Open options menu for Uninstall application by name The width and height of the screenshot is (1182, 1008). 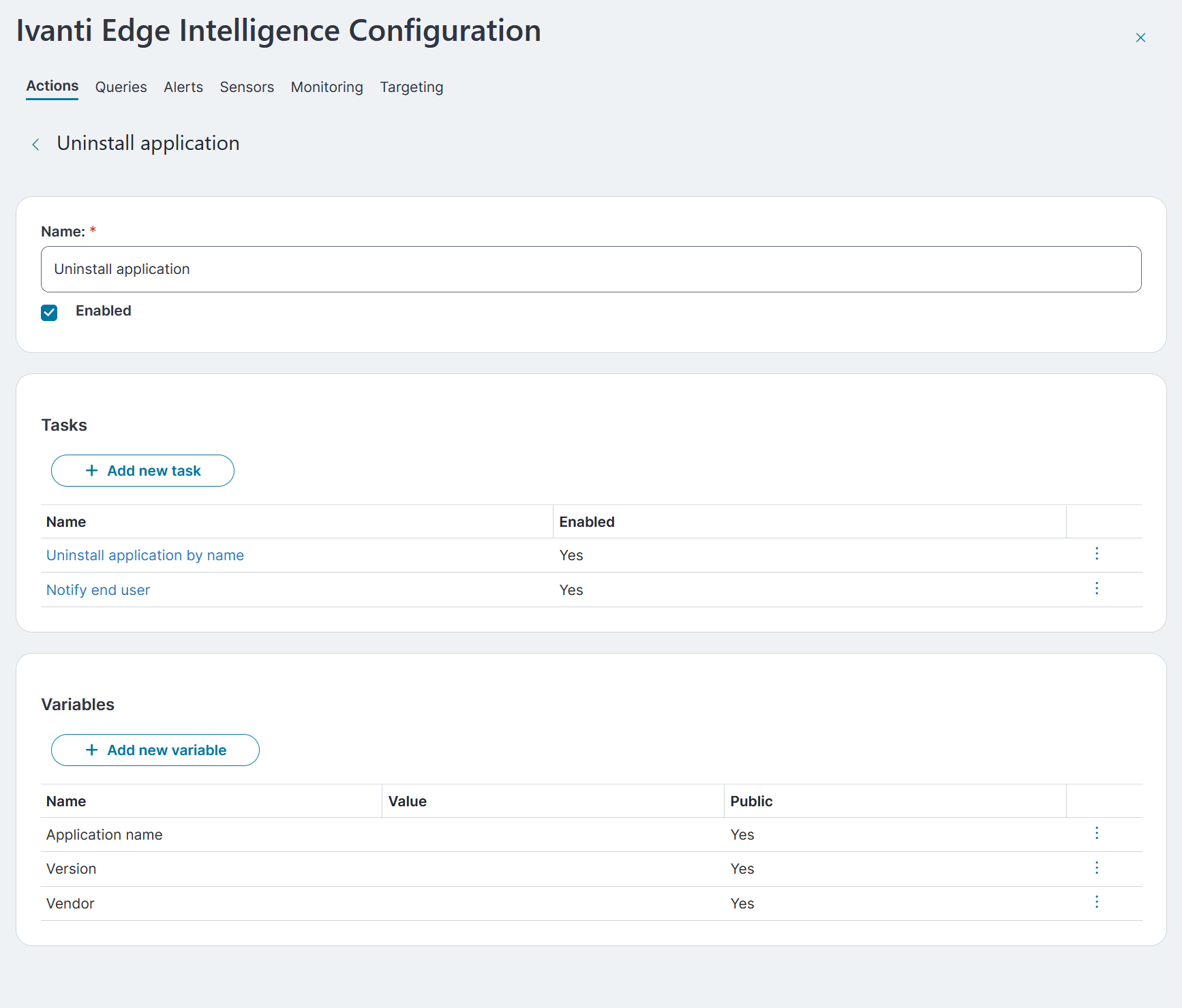click(1097, 553)
